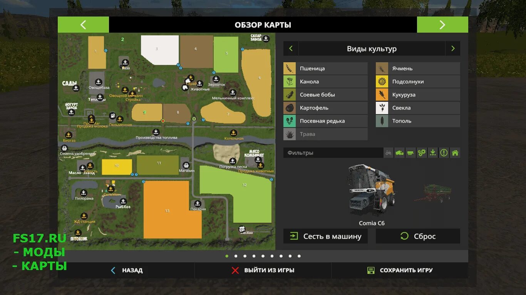The image size is (526, 295).
Task: Select Пшеница crop legend entry
Action: tap(325, 68)
